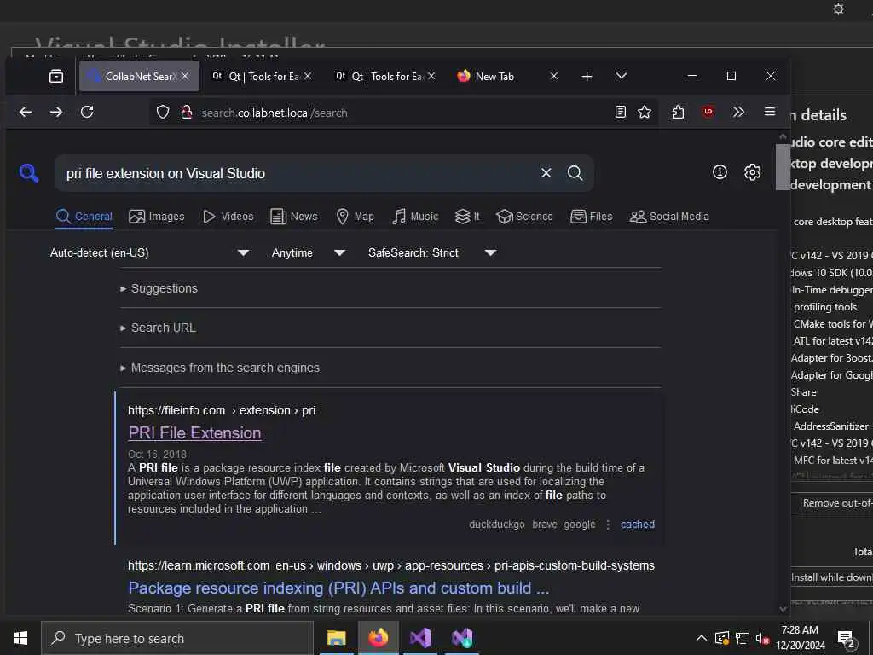Screen dimensions: 873x655
Task: Switch to first Qt Tools tab
Action: [256, 76]
